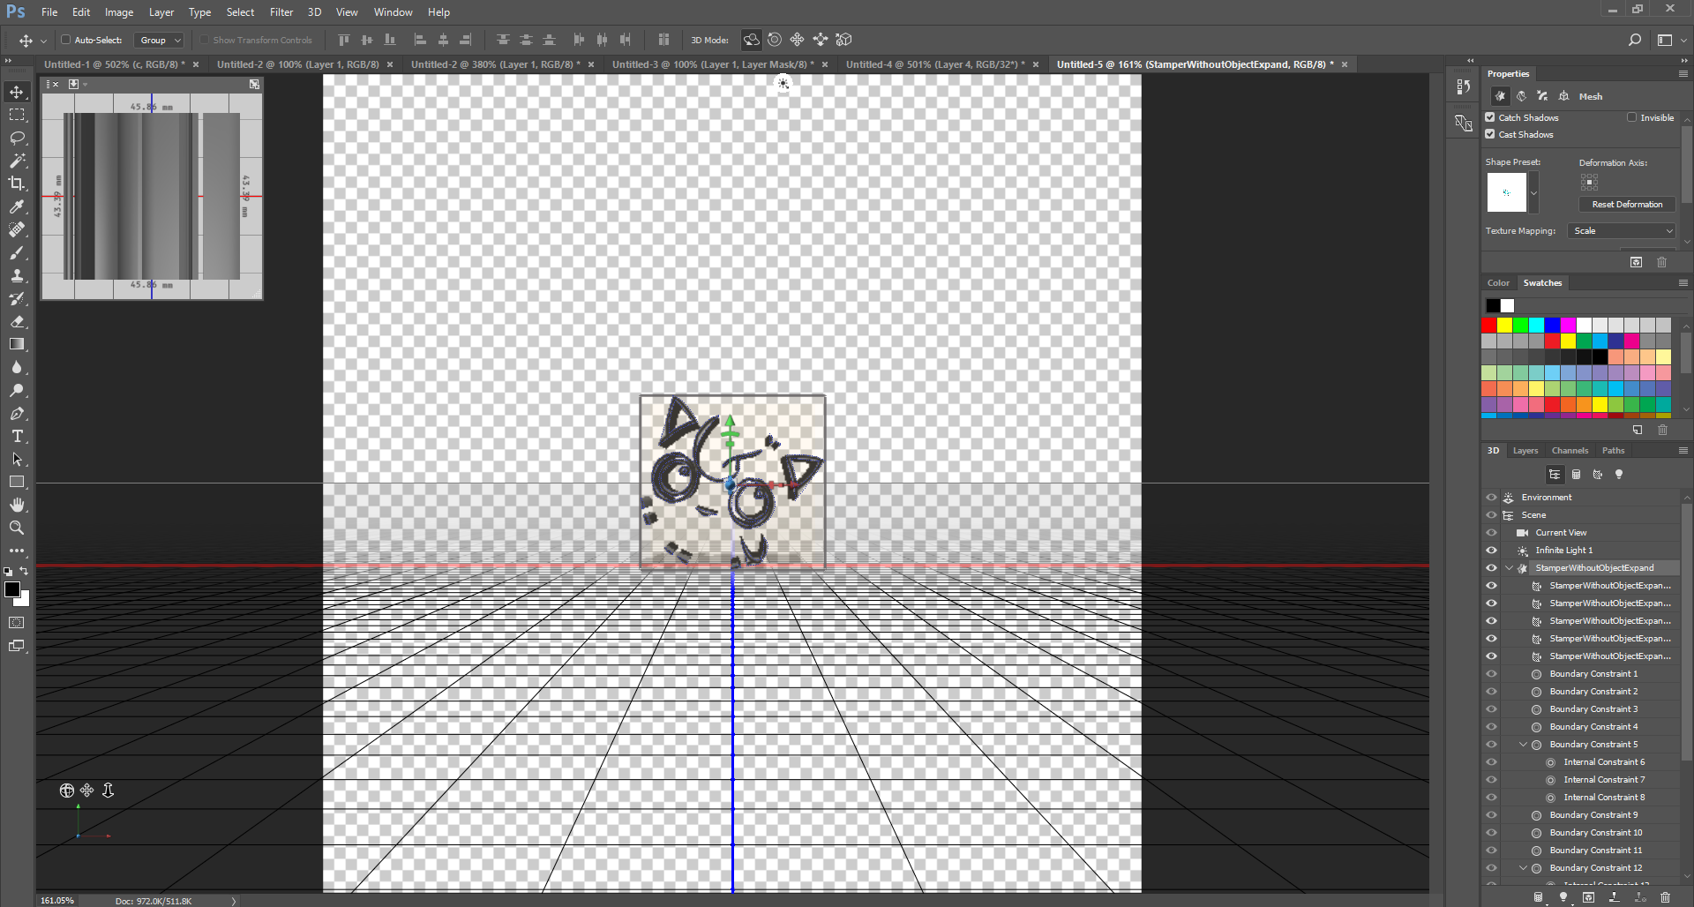
Task: Select the Zoom tool
Action: click(16, 528)
